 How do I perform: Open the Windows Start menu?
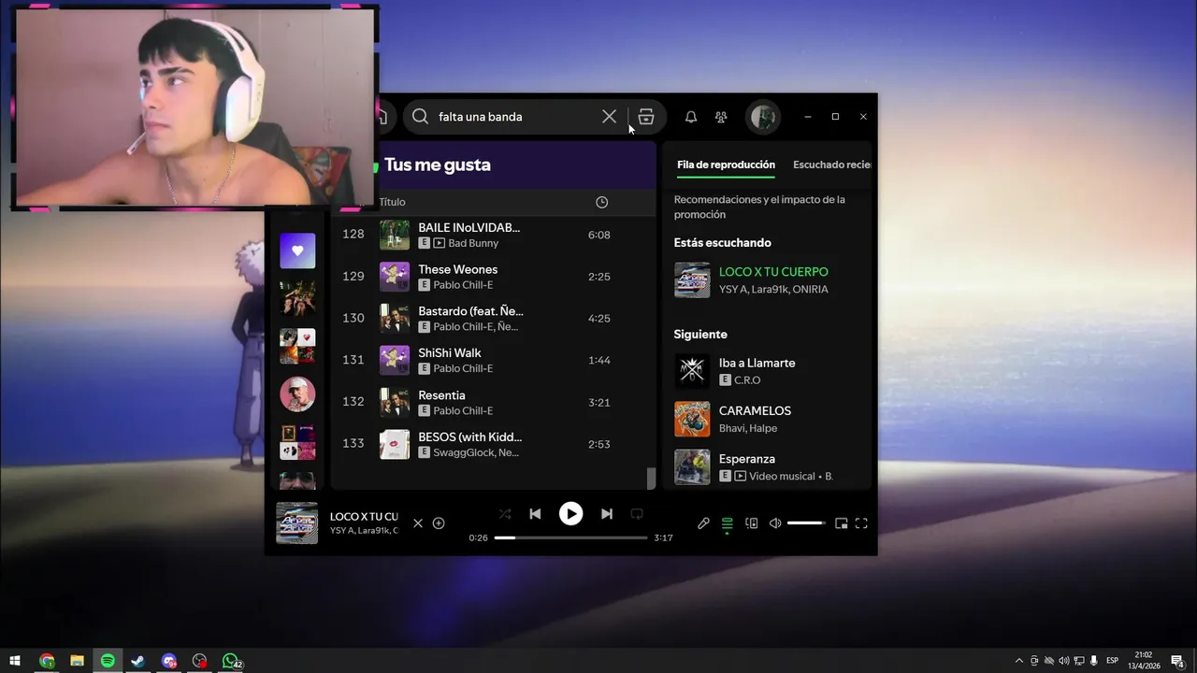coord(15,661)
